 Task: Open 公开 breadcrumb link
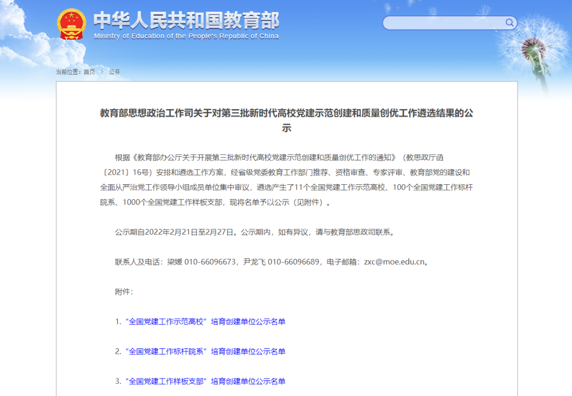coord(114,72)
